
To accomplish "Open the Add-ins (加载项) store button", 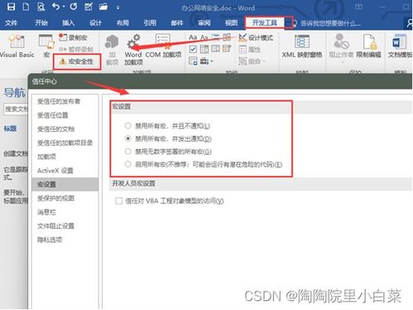I will (x=112, y=50).
